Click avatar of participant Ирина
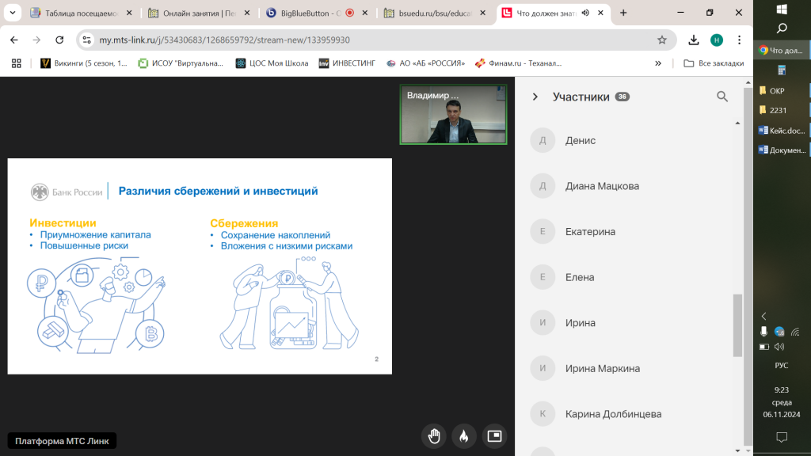 tap(543, 323)
